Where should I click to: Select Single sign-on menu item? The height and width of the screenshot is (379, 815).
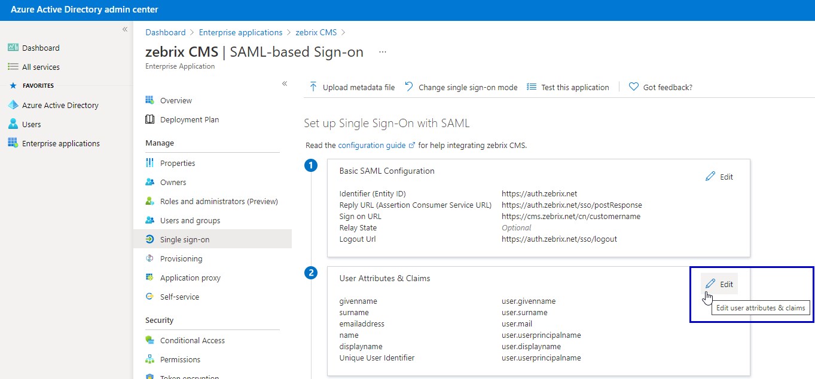(x=213, y=239)
